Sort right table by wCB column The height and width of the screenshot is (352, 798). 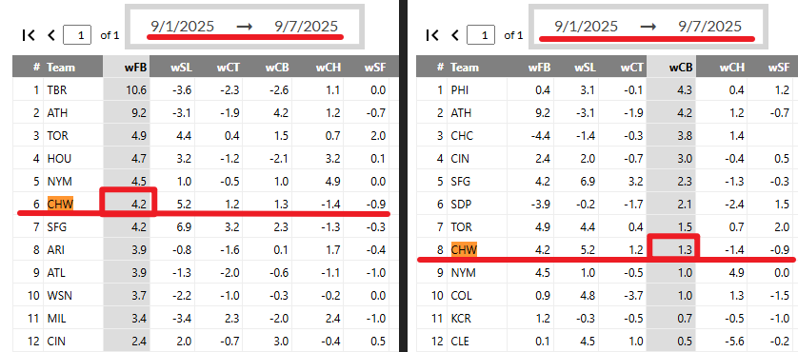(x=671, y=68)
